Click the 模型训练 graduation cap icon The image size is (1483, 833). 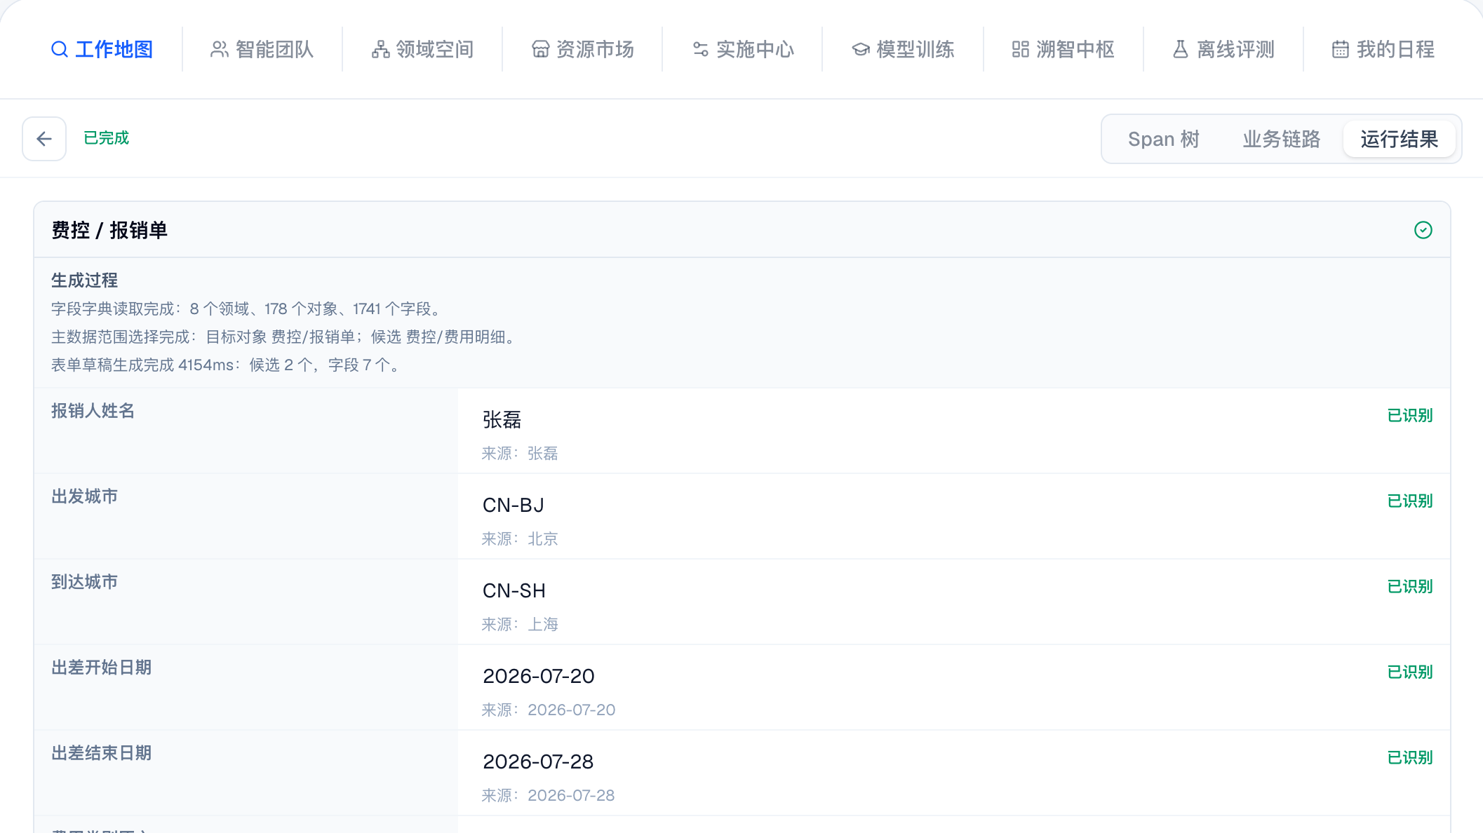pos(861,49)
